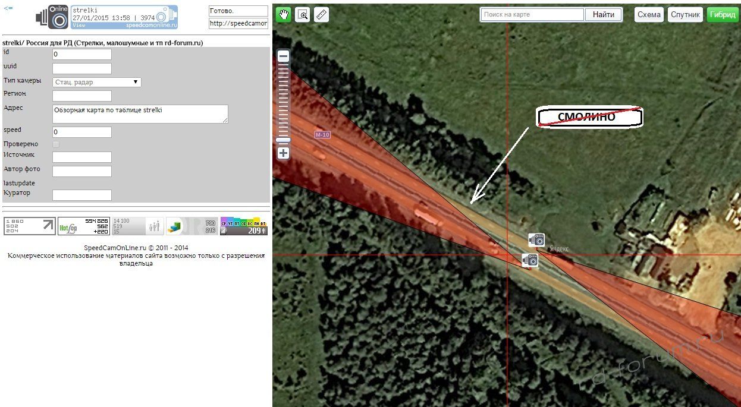Click the Адрес text area
741x407 pixels.
pyautogui.click(x=140, y=114)
